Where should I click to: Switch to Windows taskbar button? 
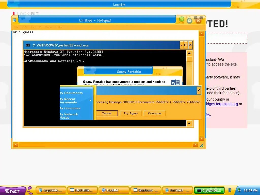click(x=145, y=190)
